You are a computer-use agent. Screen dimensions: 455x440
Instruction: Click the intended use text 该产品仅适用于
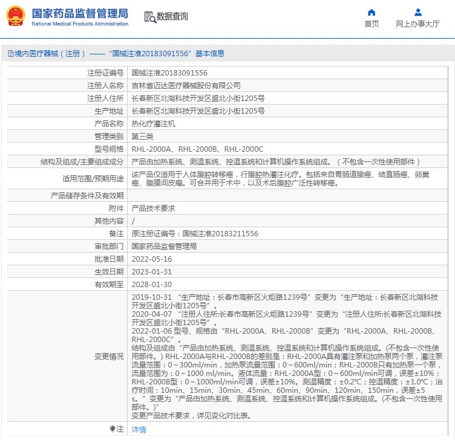coord(281,178)
